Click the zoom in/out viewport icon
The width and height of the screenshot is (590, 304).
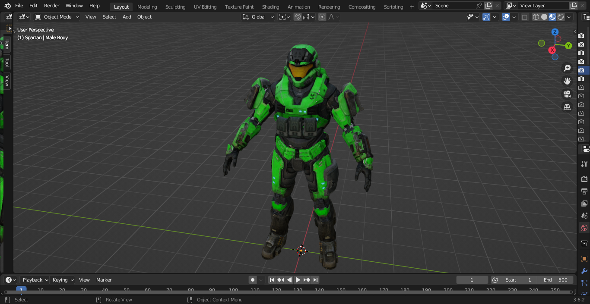567,68
